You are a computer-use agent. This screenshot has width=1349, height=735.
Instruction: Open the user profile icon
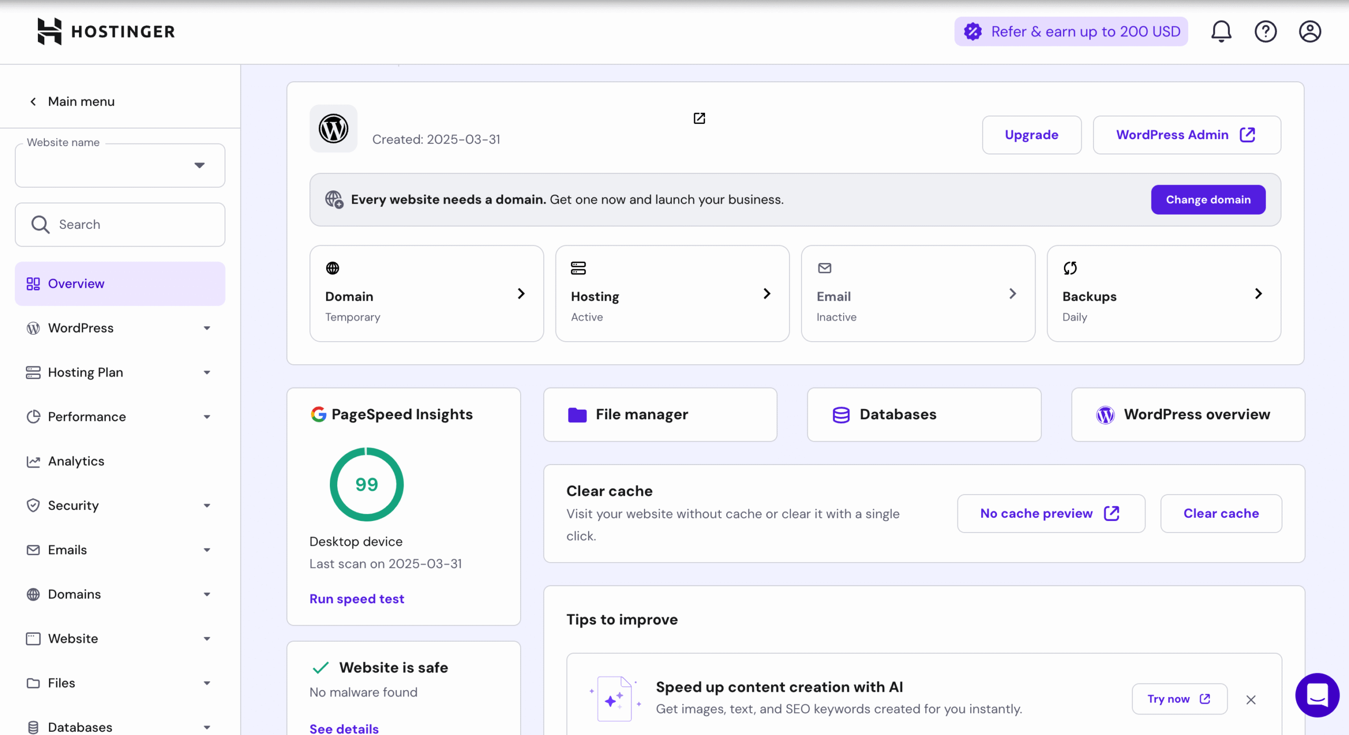[x=1309, y=32]
